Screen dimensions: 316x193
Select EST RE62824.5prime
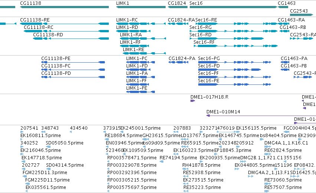click(x=283, y=150)
